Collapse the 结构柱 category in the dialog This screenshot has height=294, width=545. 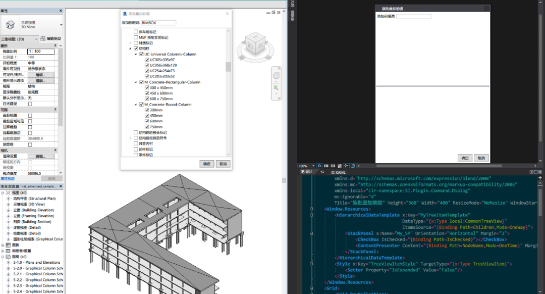(129, 48)
